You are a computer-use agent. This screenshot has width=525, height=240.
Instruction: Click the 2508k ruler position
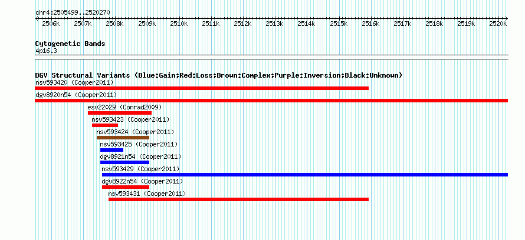[x=115, y=24]
